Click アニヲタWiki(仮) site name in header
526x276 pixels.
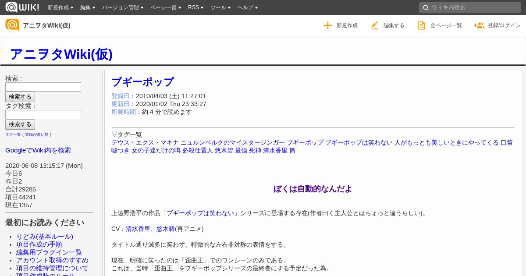pyautogui.click(x=46, y=25)
